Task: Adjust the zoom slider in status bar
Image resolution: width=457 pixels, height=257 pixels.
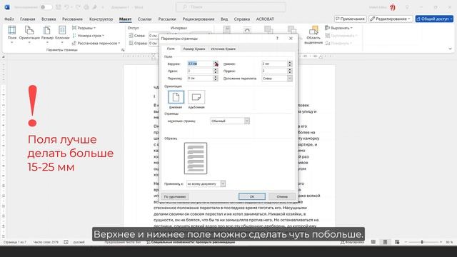Action: pyautogui.click(x=422, y=242)
